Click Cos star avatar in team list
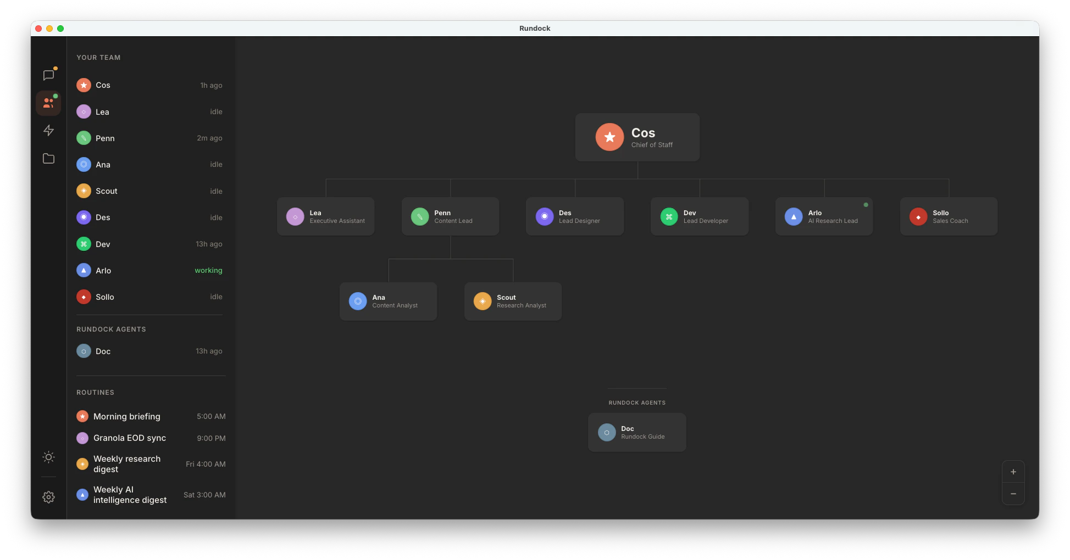The image size is (1070, 560). (x=84, y=85)
